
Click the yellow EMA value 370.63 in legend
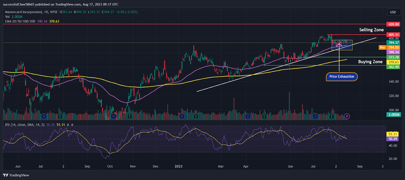click(x=54, y=21)
